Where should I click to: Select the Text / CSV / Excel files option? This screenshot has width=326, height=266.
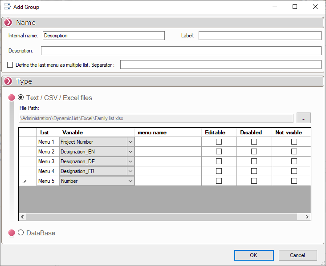click(21, 97)
